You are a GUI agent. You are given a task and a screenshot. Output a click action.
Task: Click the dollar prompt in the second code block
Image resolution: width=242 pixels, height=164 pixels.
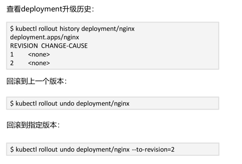(12, 103)
